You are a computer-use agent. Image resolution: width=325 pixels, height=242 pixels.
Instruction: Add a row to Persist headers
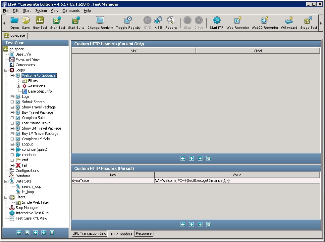click(x=183, y=224)
